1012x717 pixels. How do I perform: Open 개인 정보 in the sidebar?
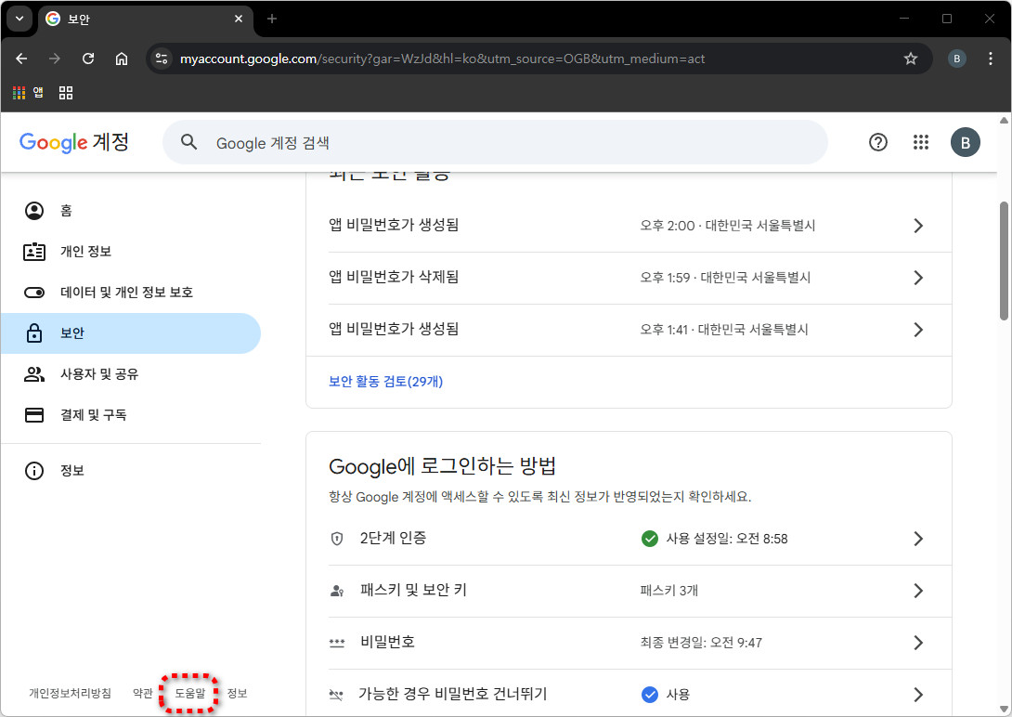coord(130,251)
